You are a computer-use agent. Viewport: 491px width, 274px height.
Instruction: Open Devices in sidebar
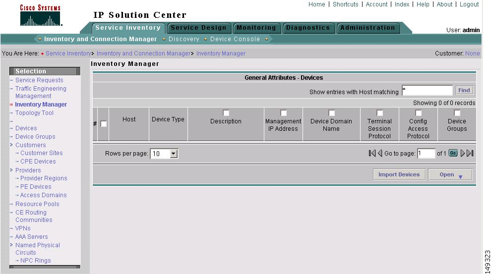26,128
